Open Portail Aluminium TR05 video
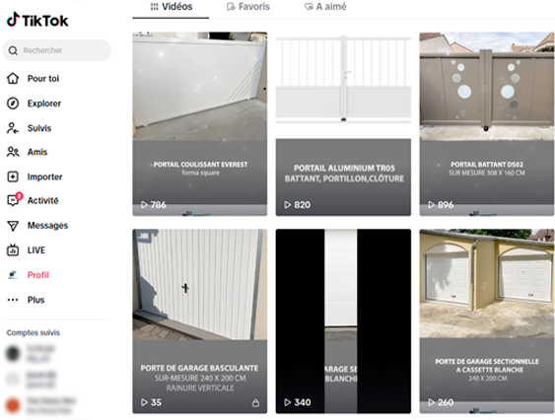Image resolution: width=555 pixels, height=420 pixels. [x=343, y=124]
